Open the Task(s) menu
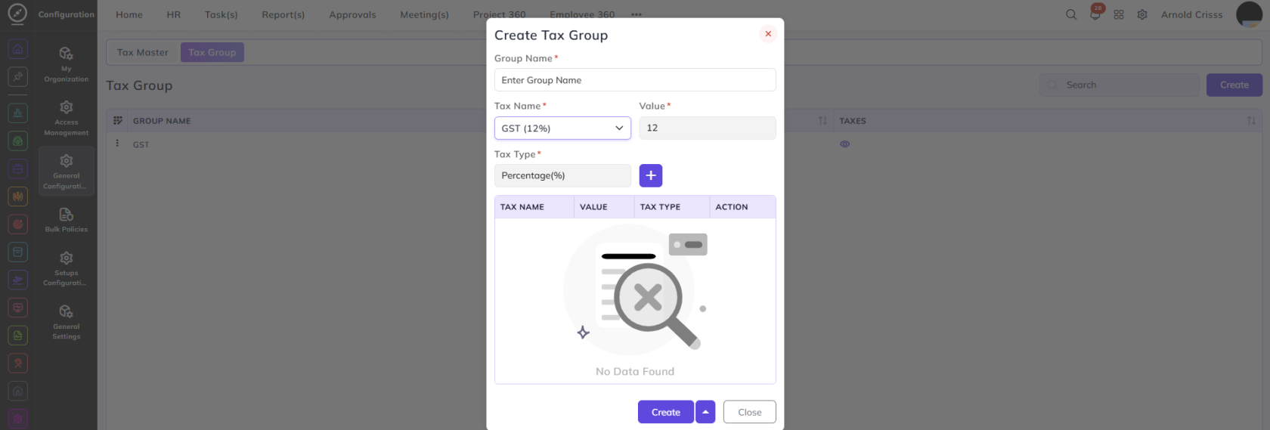This screenshot has height=430, width=1270. click(221, 14)
